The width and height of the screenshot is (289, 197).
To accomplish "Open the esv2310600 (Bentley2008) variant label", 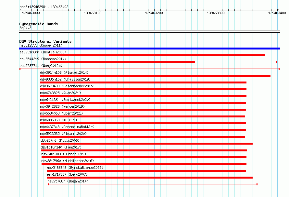I will tap(43, 52).
